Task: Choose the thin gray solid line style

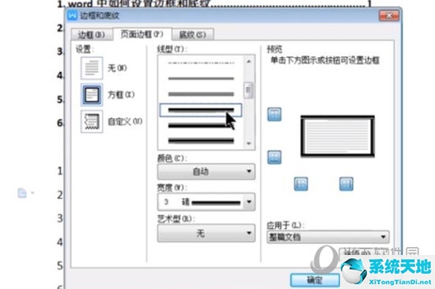Action: tap(201, 78)
